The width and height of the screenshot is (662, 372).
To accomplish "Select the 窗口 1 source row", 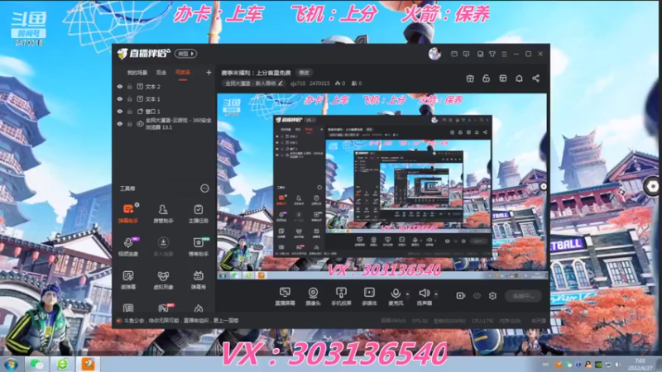I will pyautogui.click(x=165, y=112).
